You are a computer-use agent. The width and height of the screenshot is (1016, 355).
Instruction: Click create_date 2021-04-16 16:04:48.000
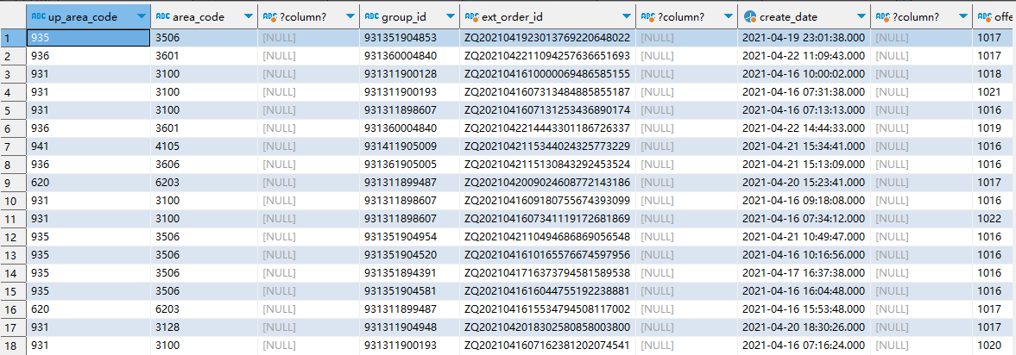(805, 291)
